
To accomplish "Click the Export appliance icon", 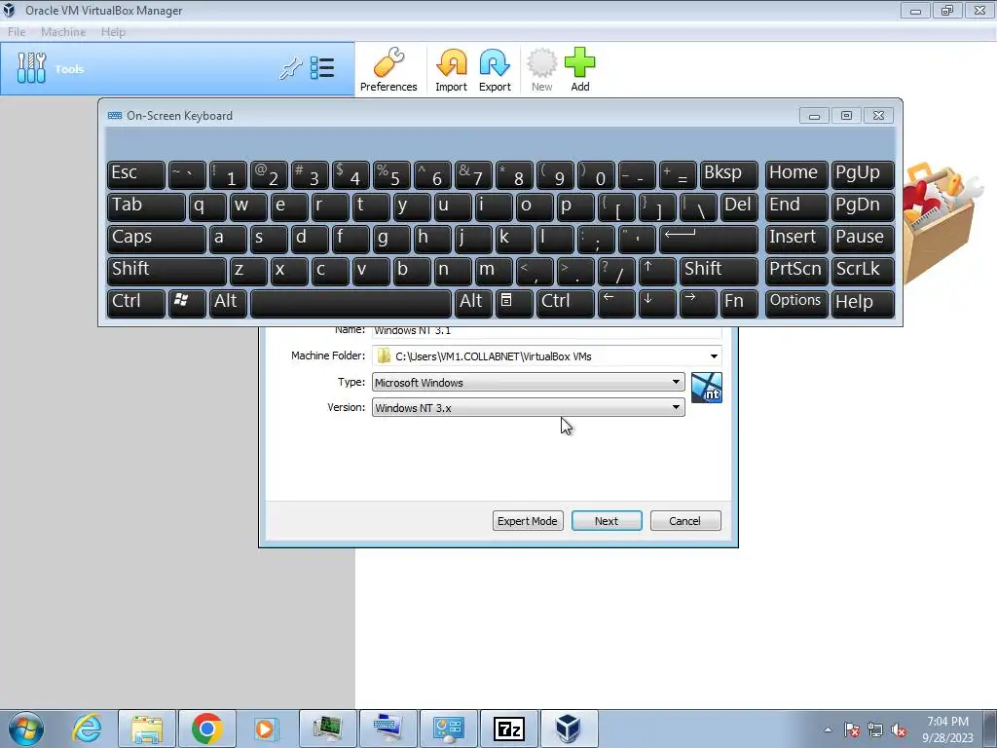I will 495,70.
